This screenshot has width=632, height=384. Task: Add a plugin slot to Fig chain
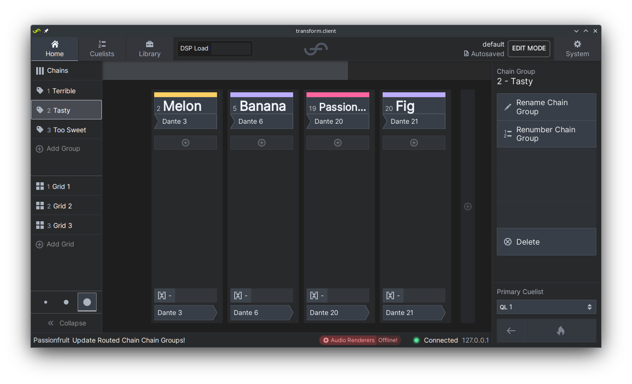coord(414,143)
